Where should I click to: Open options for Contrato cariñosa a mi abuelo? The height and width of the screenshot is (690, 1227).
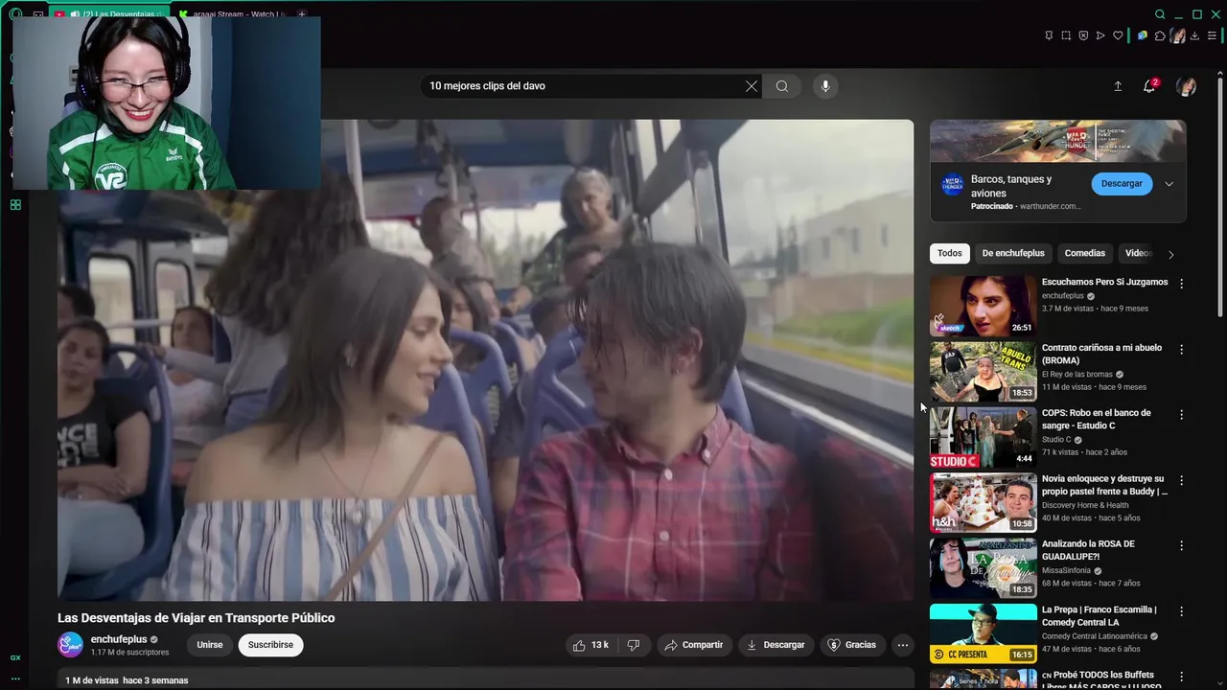pos(1181,349)
